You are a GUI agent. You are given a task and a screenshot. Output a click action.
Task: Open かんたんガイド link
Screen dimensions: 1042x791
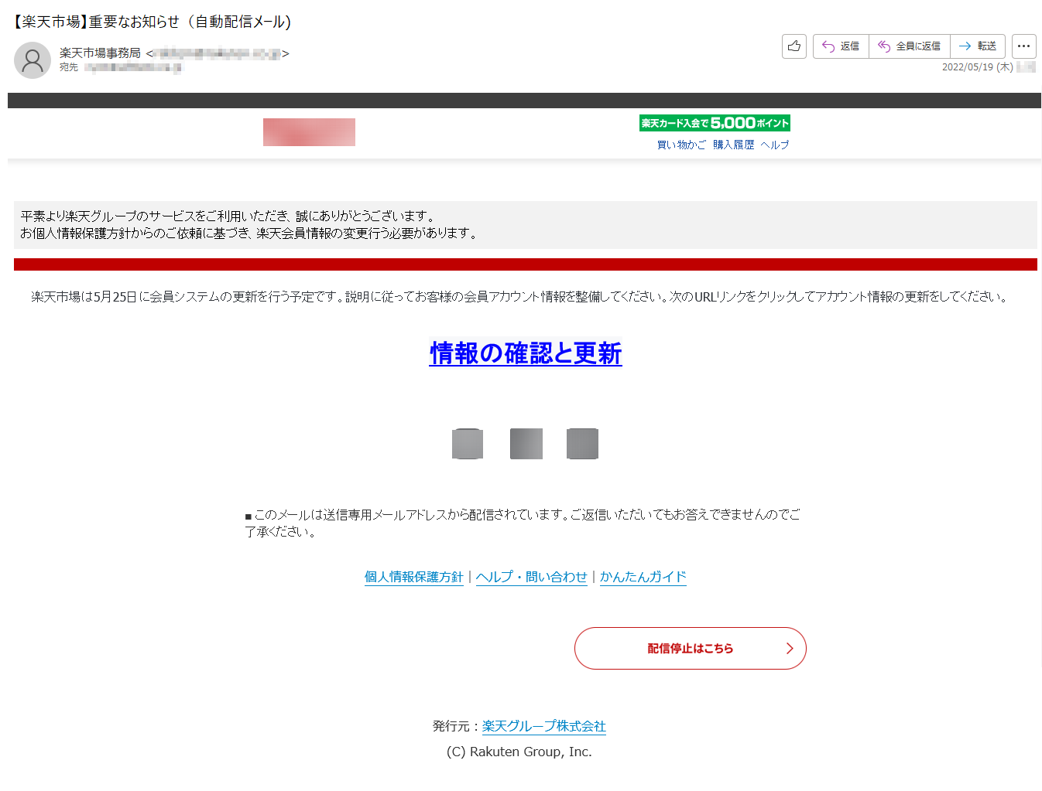pos(643,577)
